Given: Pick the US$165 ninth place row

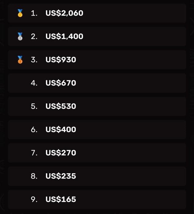Looking at the screenshot, I should coord(97,199).
